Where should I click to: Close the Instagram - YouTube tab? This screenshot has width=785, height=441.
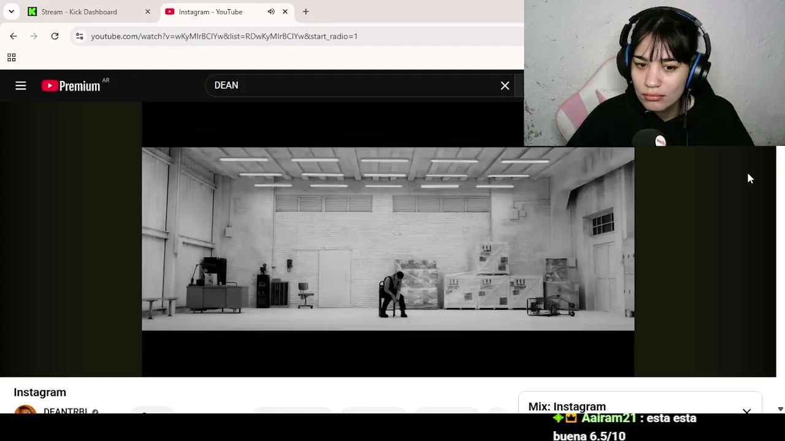[285, 12]
